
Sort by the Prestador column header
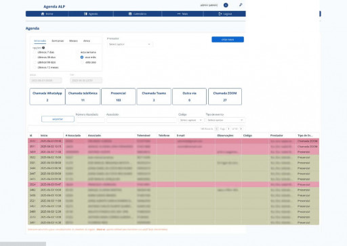point(277,136)
